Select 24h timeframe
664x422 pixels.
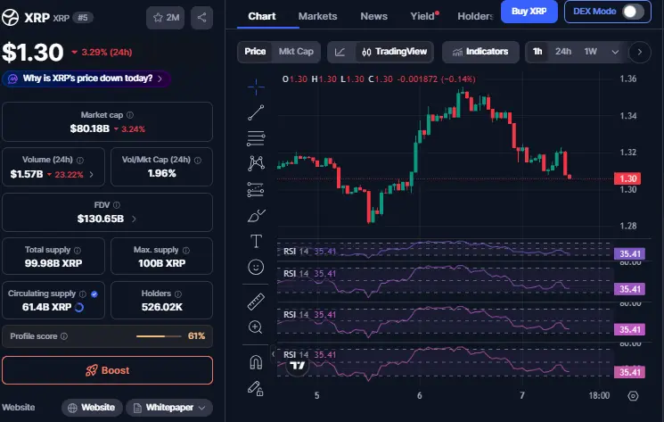pyautogui.click(x=563, y=52)
